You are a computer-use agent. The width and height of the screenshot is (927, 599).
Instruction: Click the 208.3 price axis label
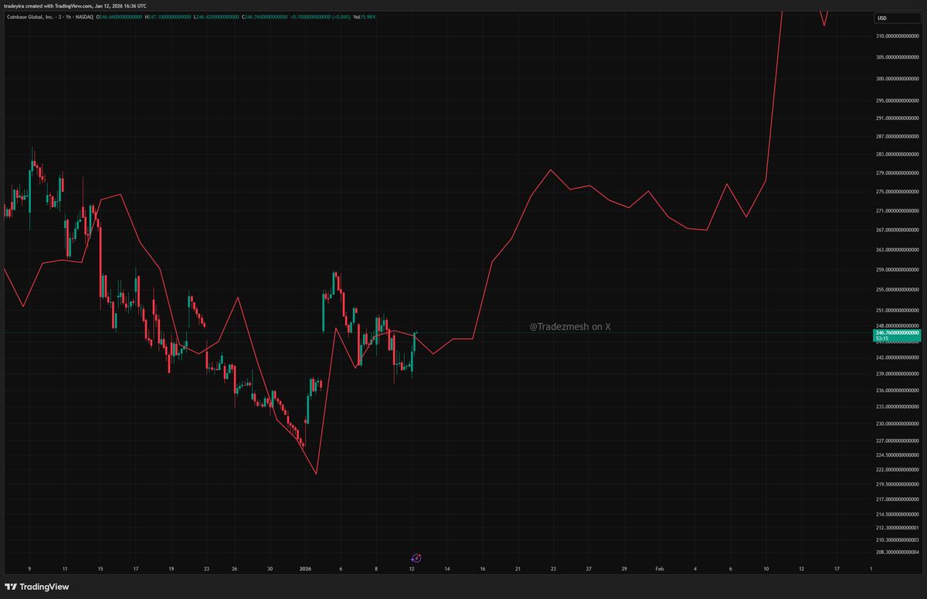(897, 552)
